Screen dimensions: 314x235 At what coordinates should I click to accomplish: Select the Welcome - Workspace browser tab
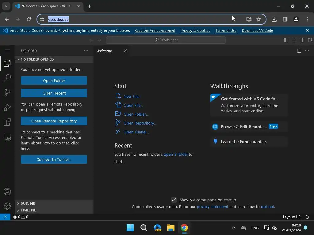click(47, 6)
